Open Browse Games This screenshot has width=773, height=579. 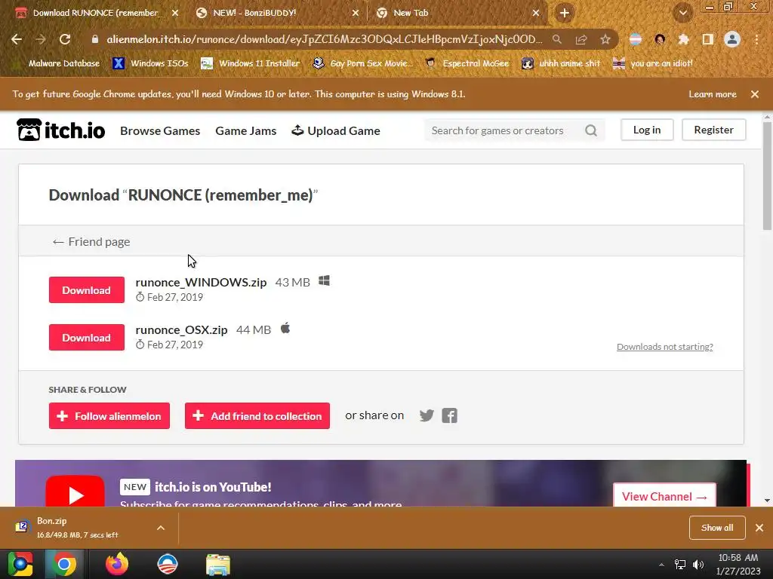coord(160,131)
